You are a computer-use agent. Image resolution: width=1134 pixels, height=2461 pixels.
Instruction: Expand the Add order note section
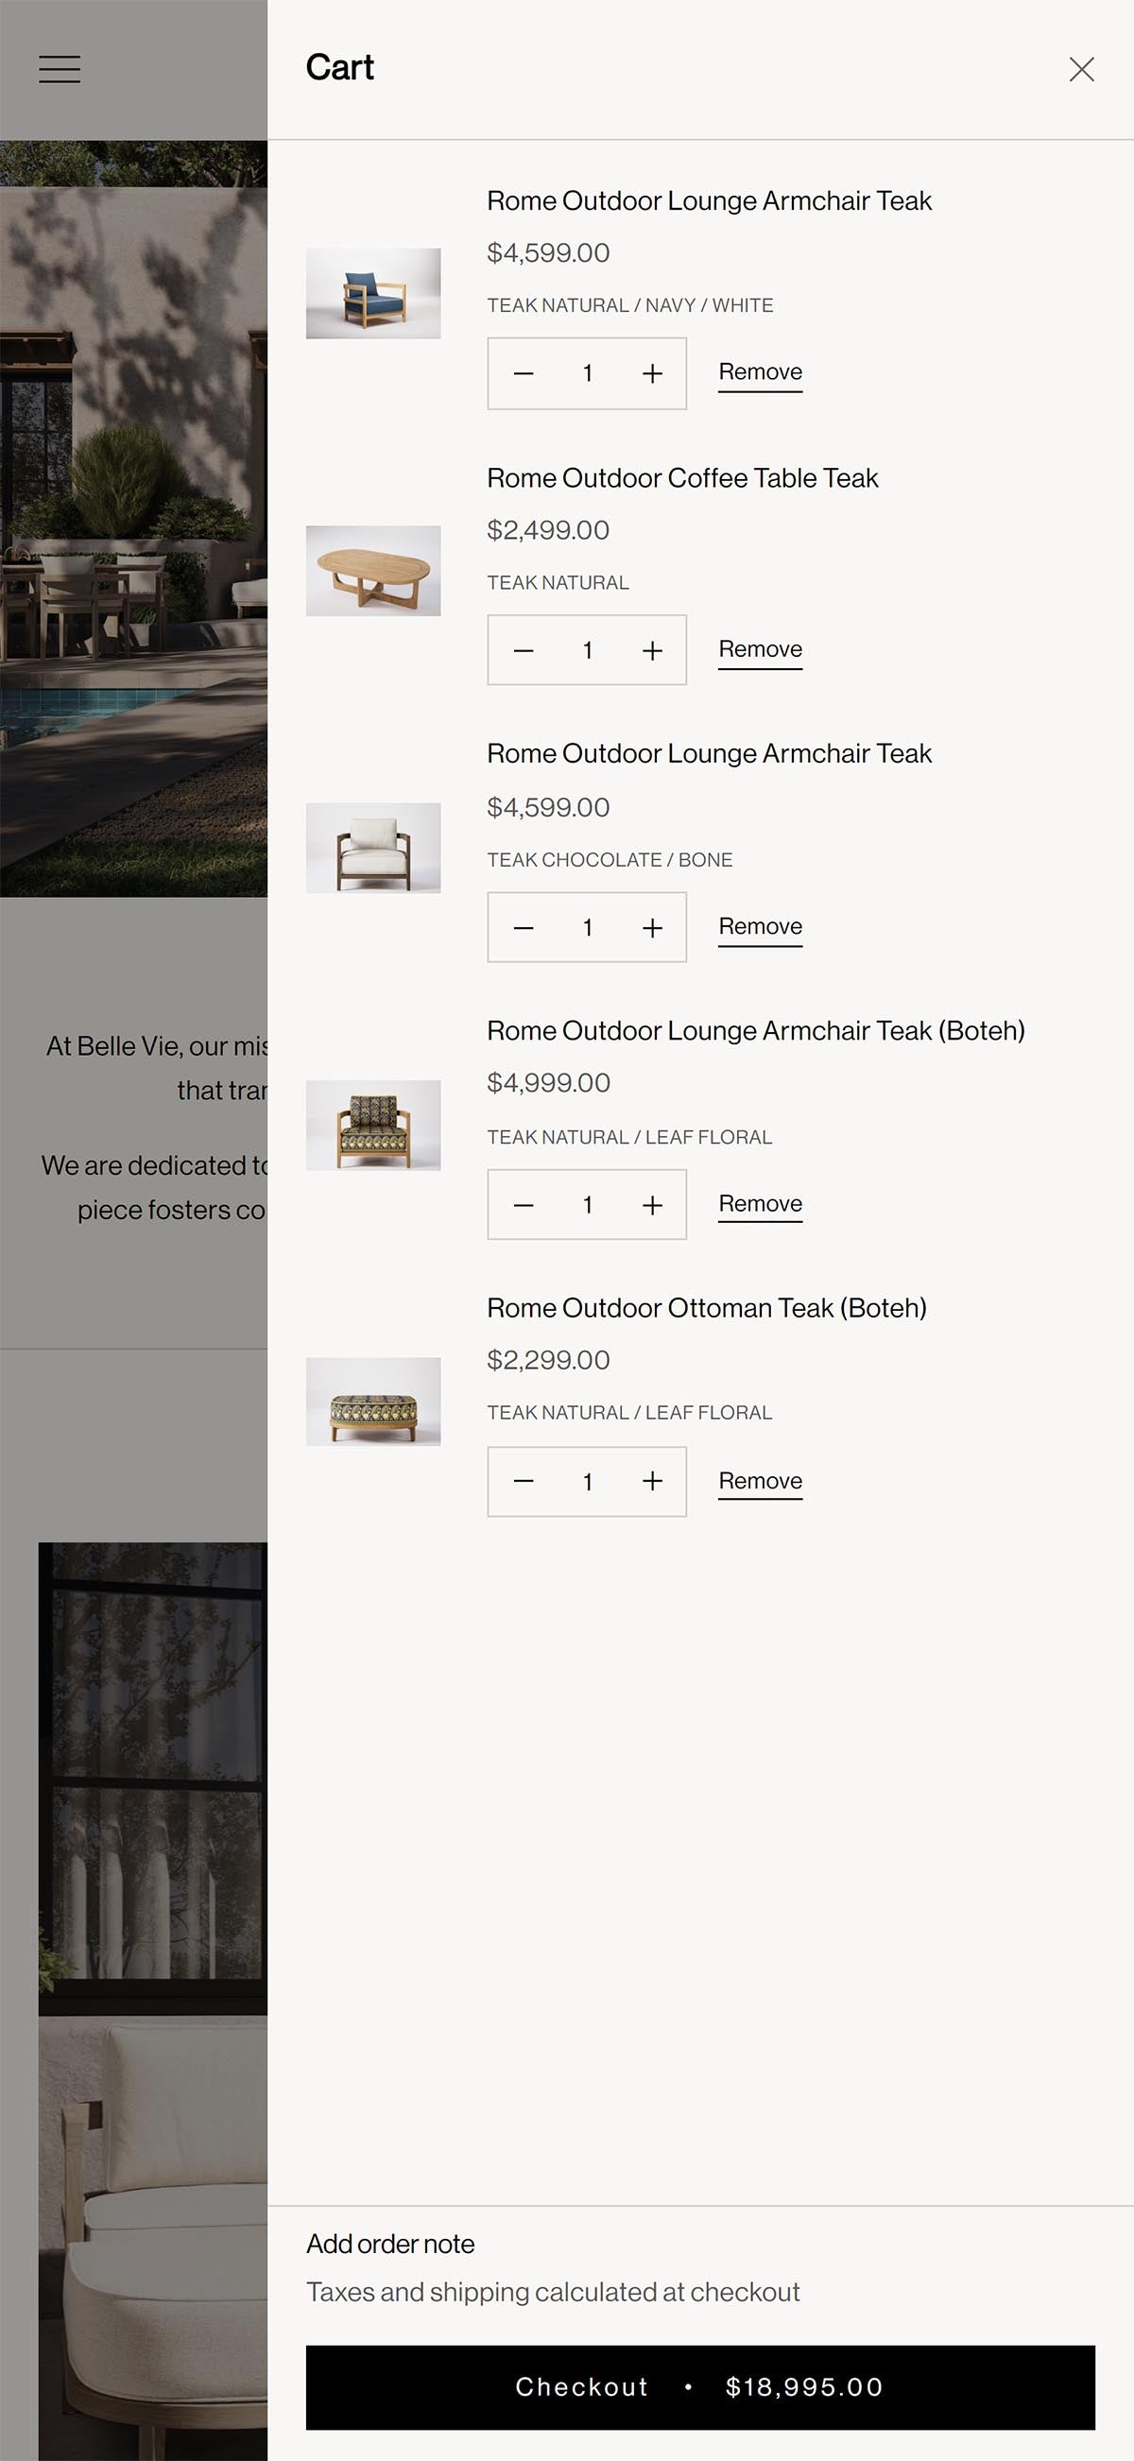tap(389, 2244)
